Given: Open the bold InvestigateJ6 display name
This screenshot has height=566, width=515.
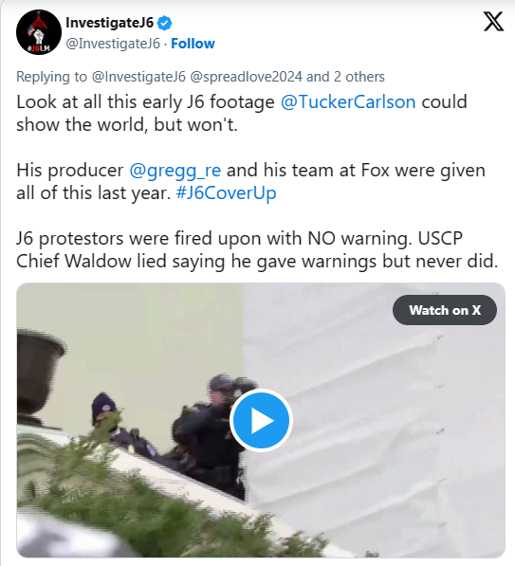Looking at the screenshot, I should coord(110,23).
